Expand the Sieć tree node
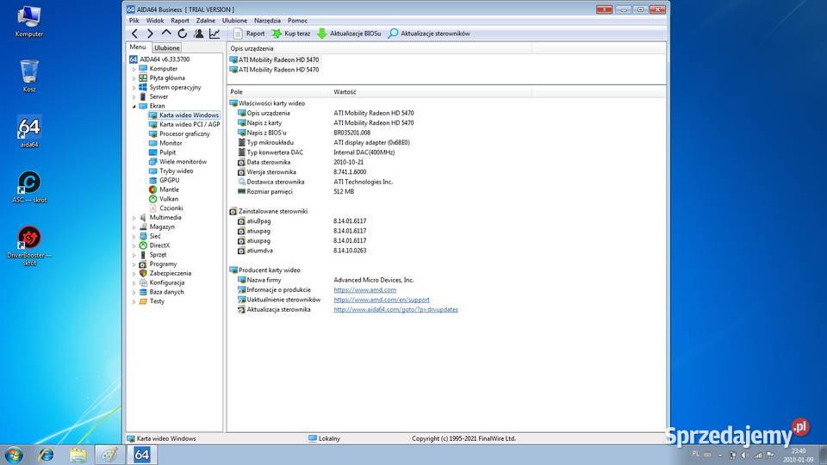This screenshot has height=465, width=827. pyautogui.click(x=134, y=236)
